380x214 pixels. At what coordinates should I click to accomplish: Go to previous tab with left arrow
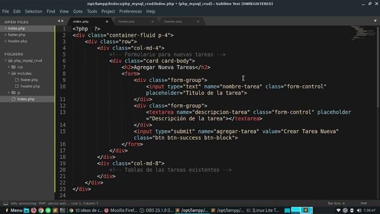click(x=59, y=21)
